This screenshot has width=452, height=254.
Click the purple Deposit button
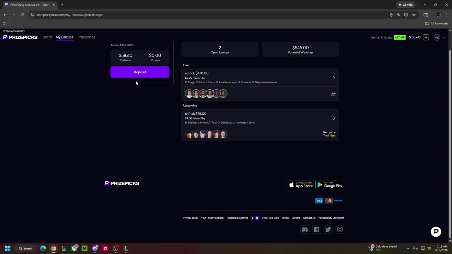(x=140, y=72)
